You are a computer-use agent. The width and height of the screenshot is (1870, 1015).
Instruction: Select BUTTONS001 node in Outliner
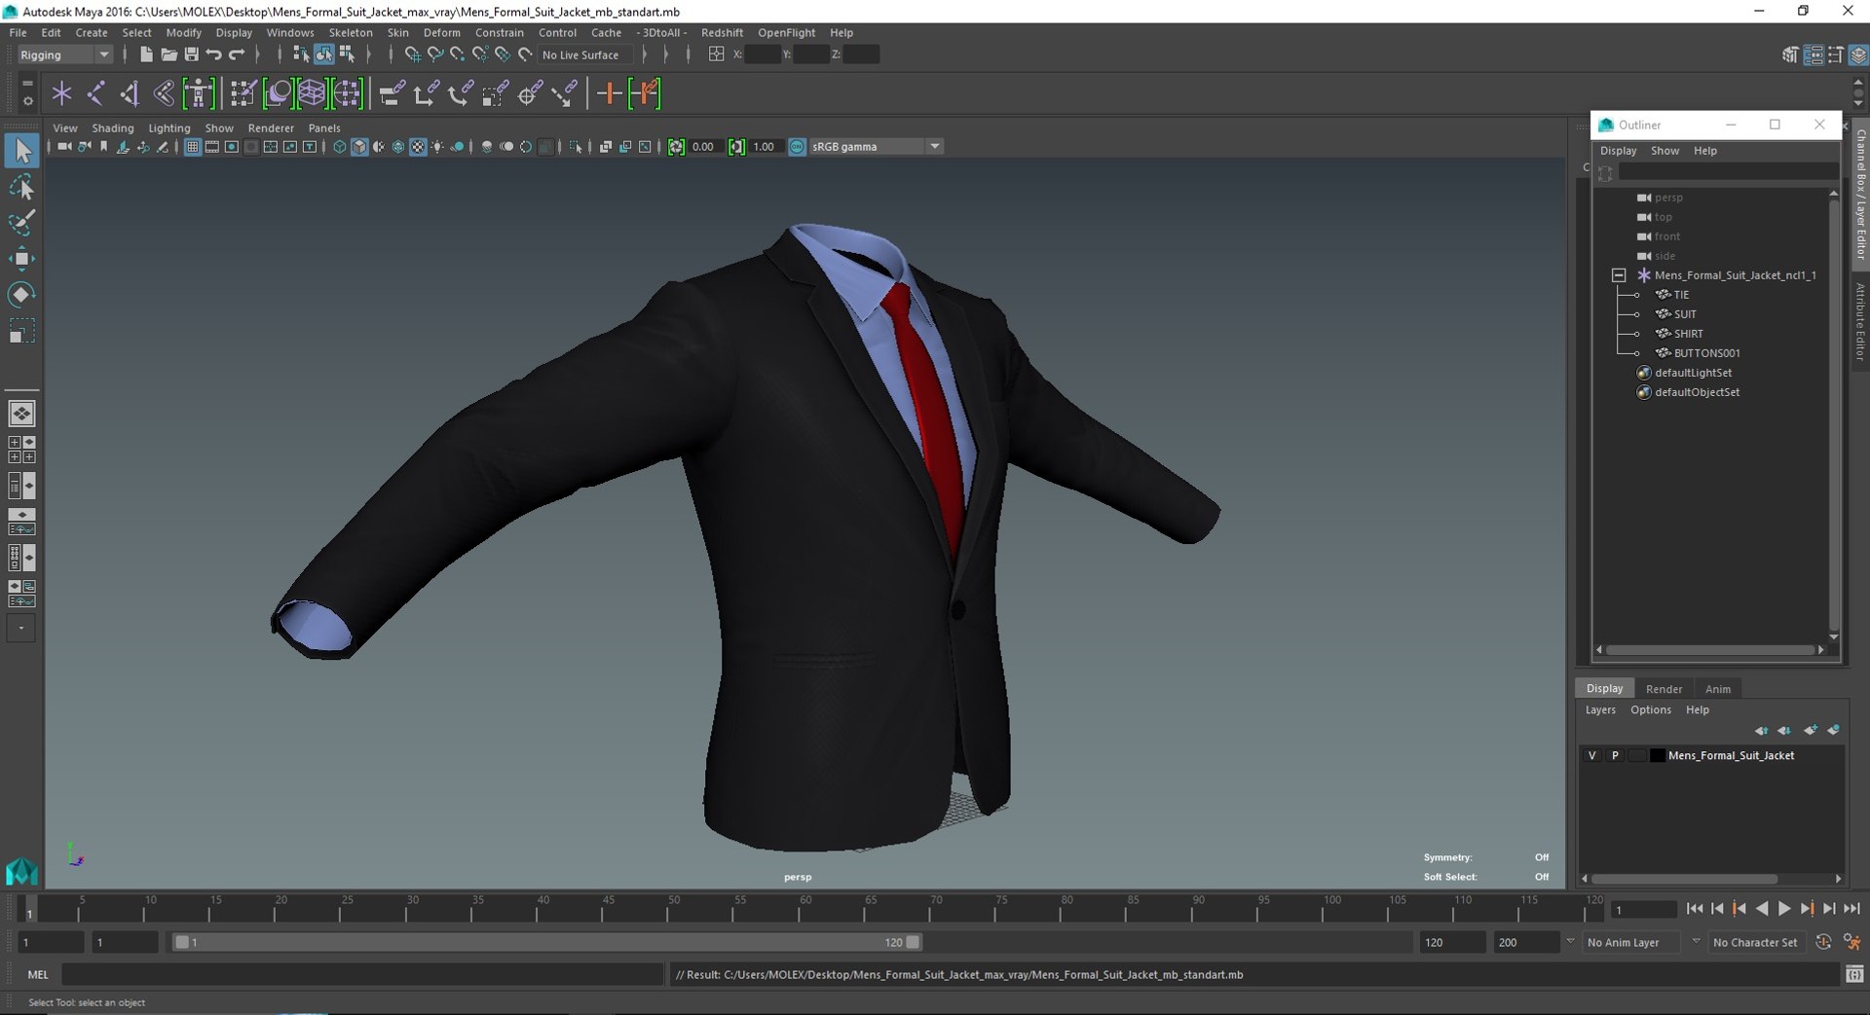[x=1706, y=353]
